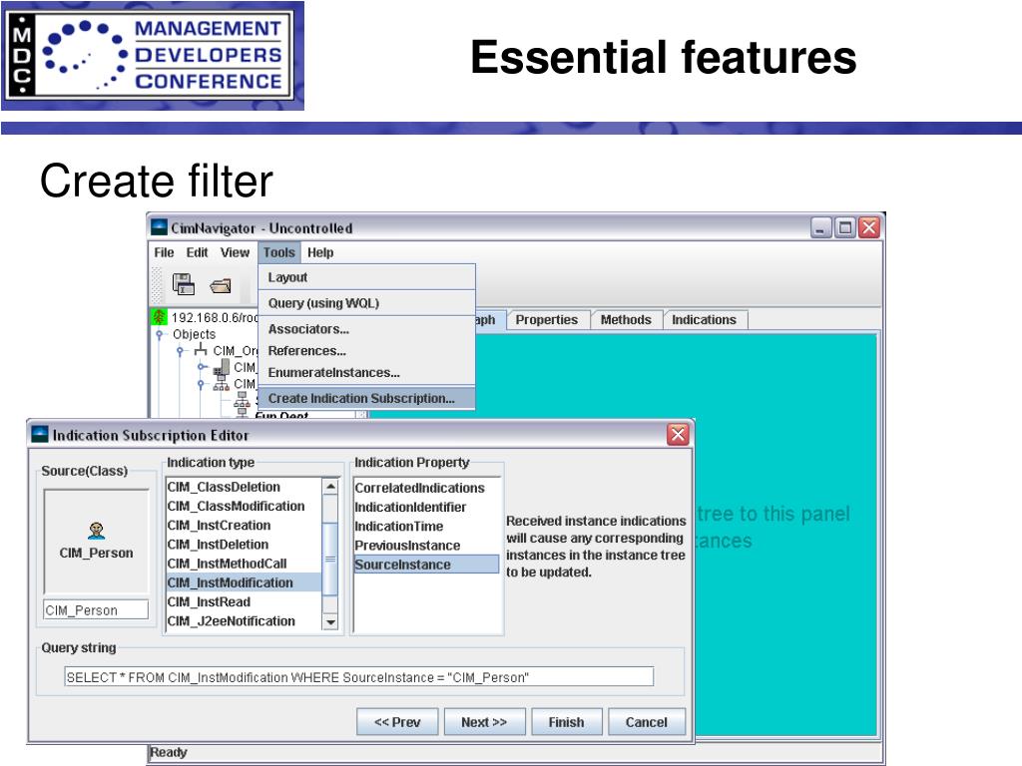Select SourceInstance property
Image resolution: width=1022 pixels, height=766 pixels.
(427, 565)
